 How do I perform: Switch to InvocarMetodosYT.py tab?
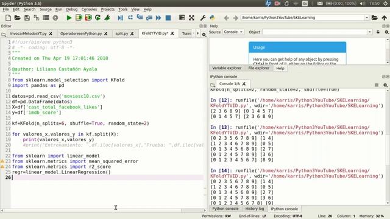tap(29, 33)
